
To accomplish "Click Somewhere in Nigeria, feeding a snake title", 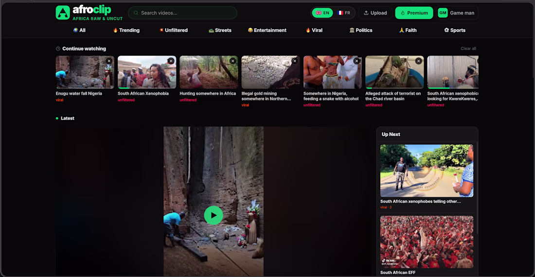I will (331, 96).
